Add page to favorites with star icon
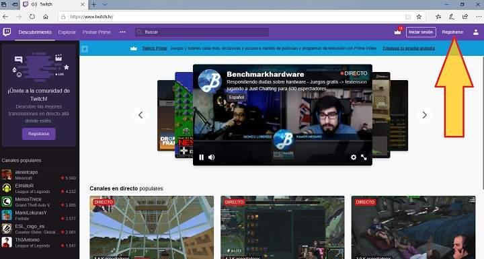The width and height of the screenshot is (484, 259). 419,17
